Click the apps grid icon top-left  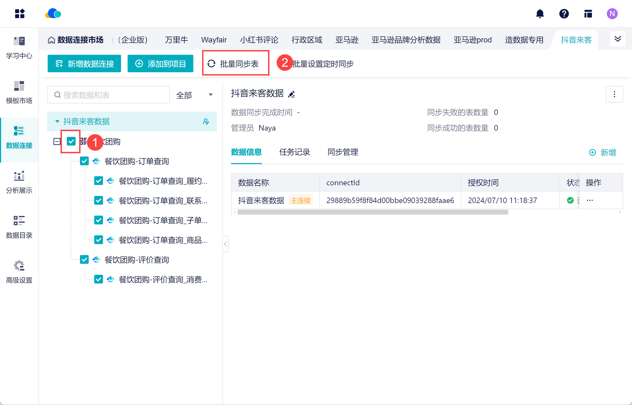pyautogui.click(x=20, y=14)
